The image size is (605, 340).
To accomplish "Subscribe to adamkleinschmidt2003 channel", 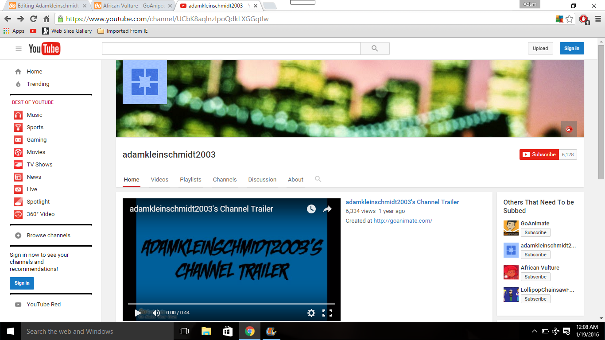I will coord(539,155).
